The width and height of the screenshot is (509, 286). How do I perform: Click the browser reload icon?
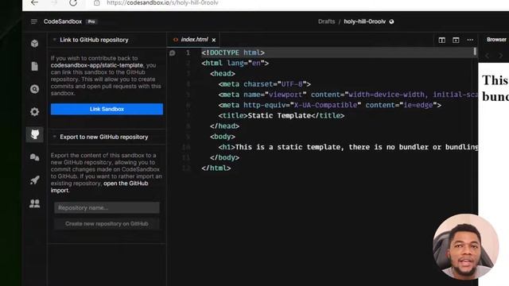coord(73,2)
